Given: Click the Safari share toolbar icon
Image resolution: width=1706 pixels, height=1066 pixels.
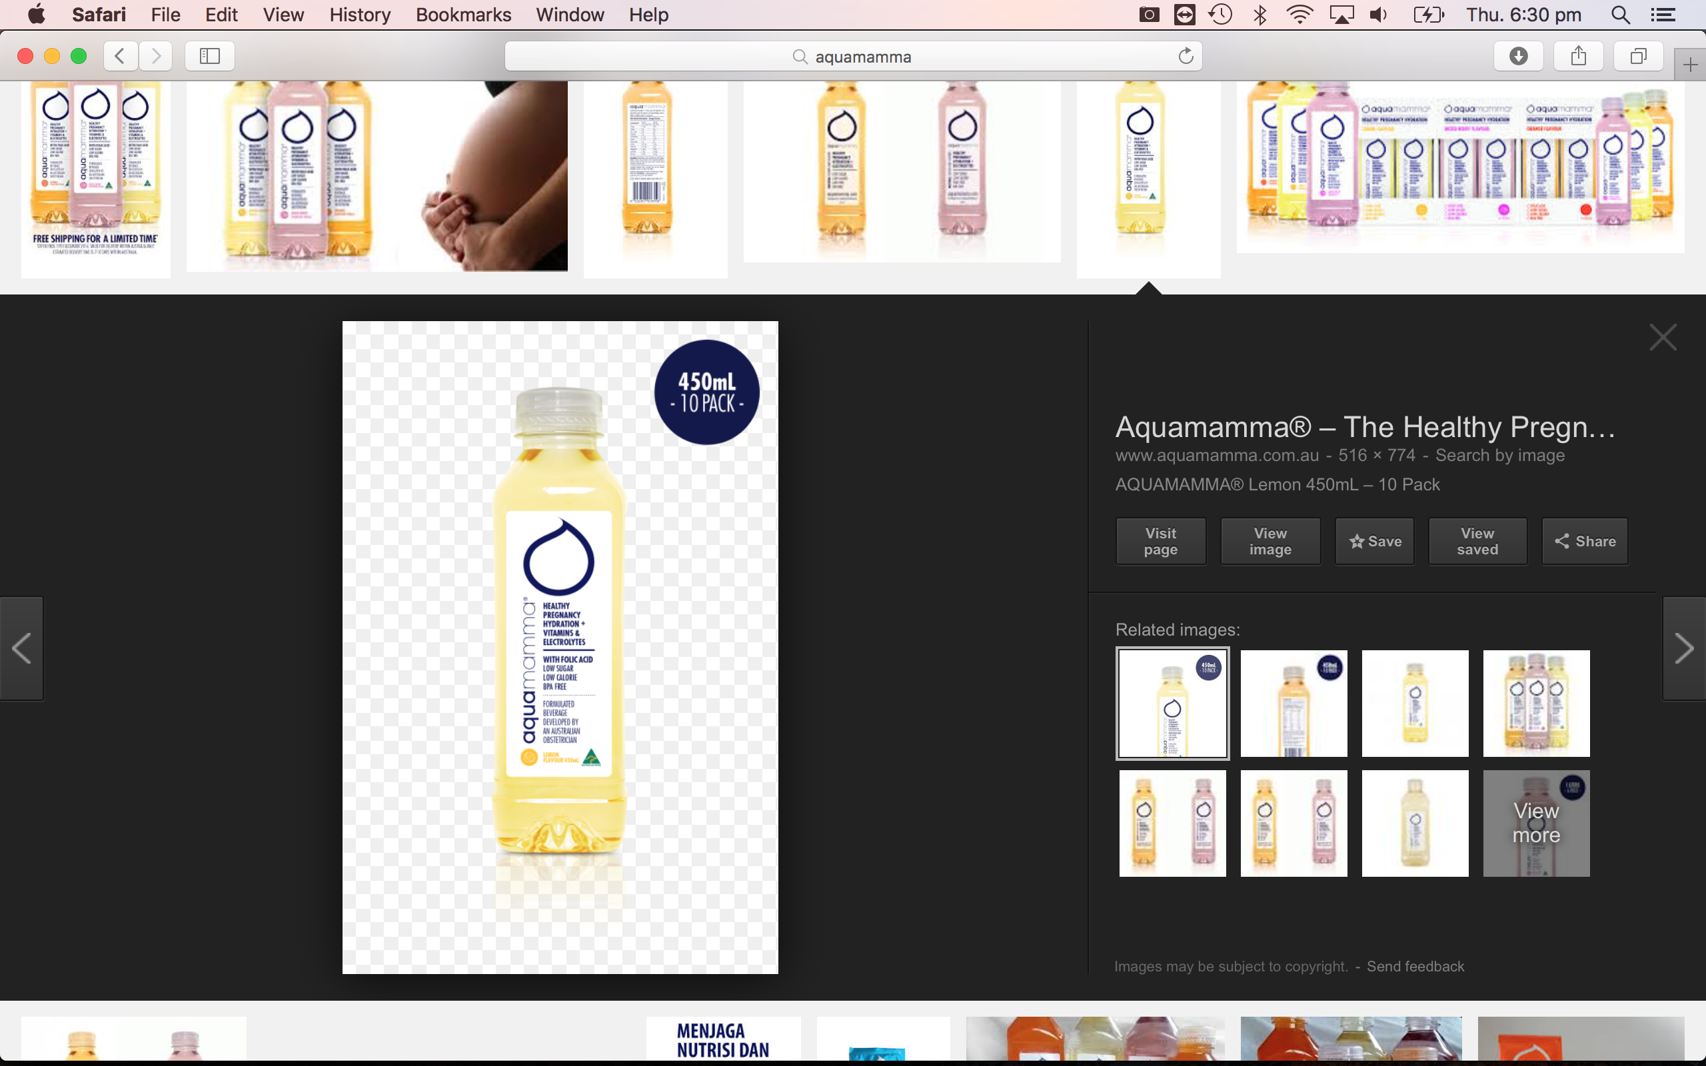Looking at the screenshot, I should [x=1579, y=57].
